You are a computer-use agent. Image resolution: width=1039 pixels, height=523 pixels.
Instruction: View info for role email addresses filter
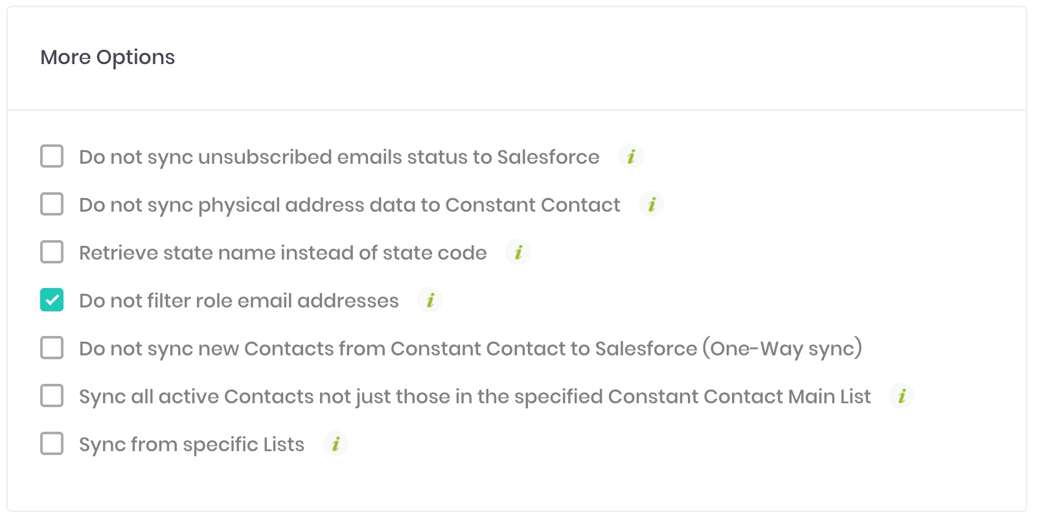click(429, 300)
